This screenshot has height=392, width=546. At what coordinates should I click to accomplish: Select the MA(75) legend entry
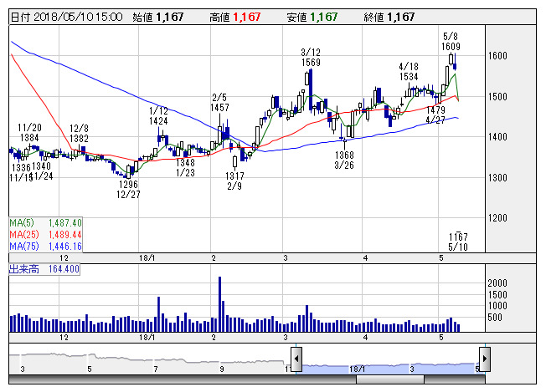tap(45, 247)
